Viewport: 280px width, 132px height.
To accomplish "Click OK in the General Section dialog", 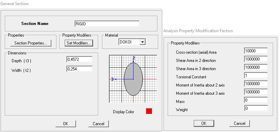I will 66,123.
